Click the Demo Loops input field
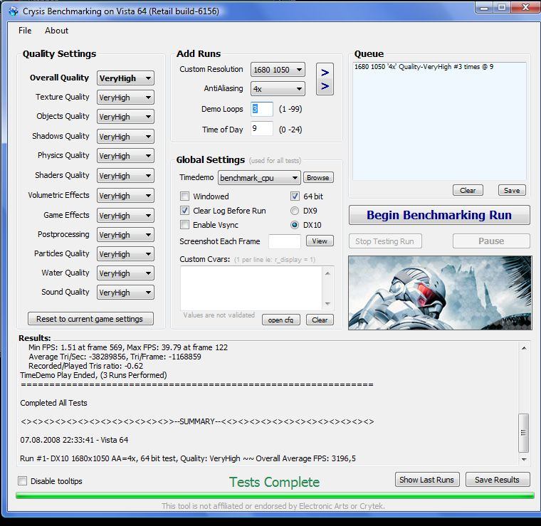Viewport: 541px width, 526px height. click(261, 109)
